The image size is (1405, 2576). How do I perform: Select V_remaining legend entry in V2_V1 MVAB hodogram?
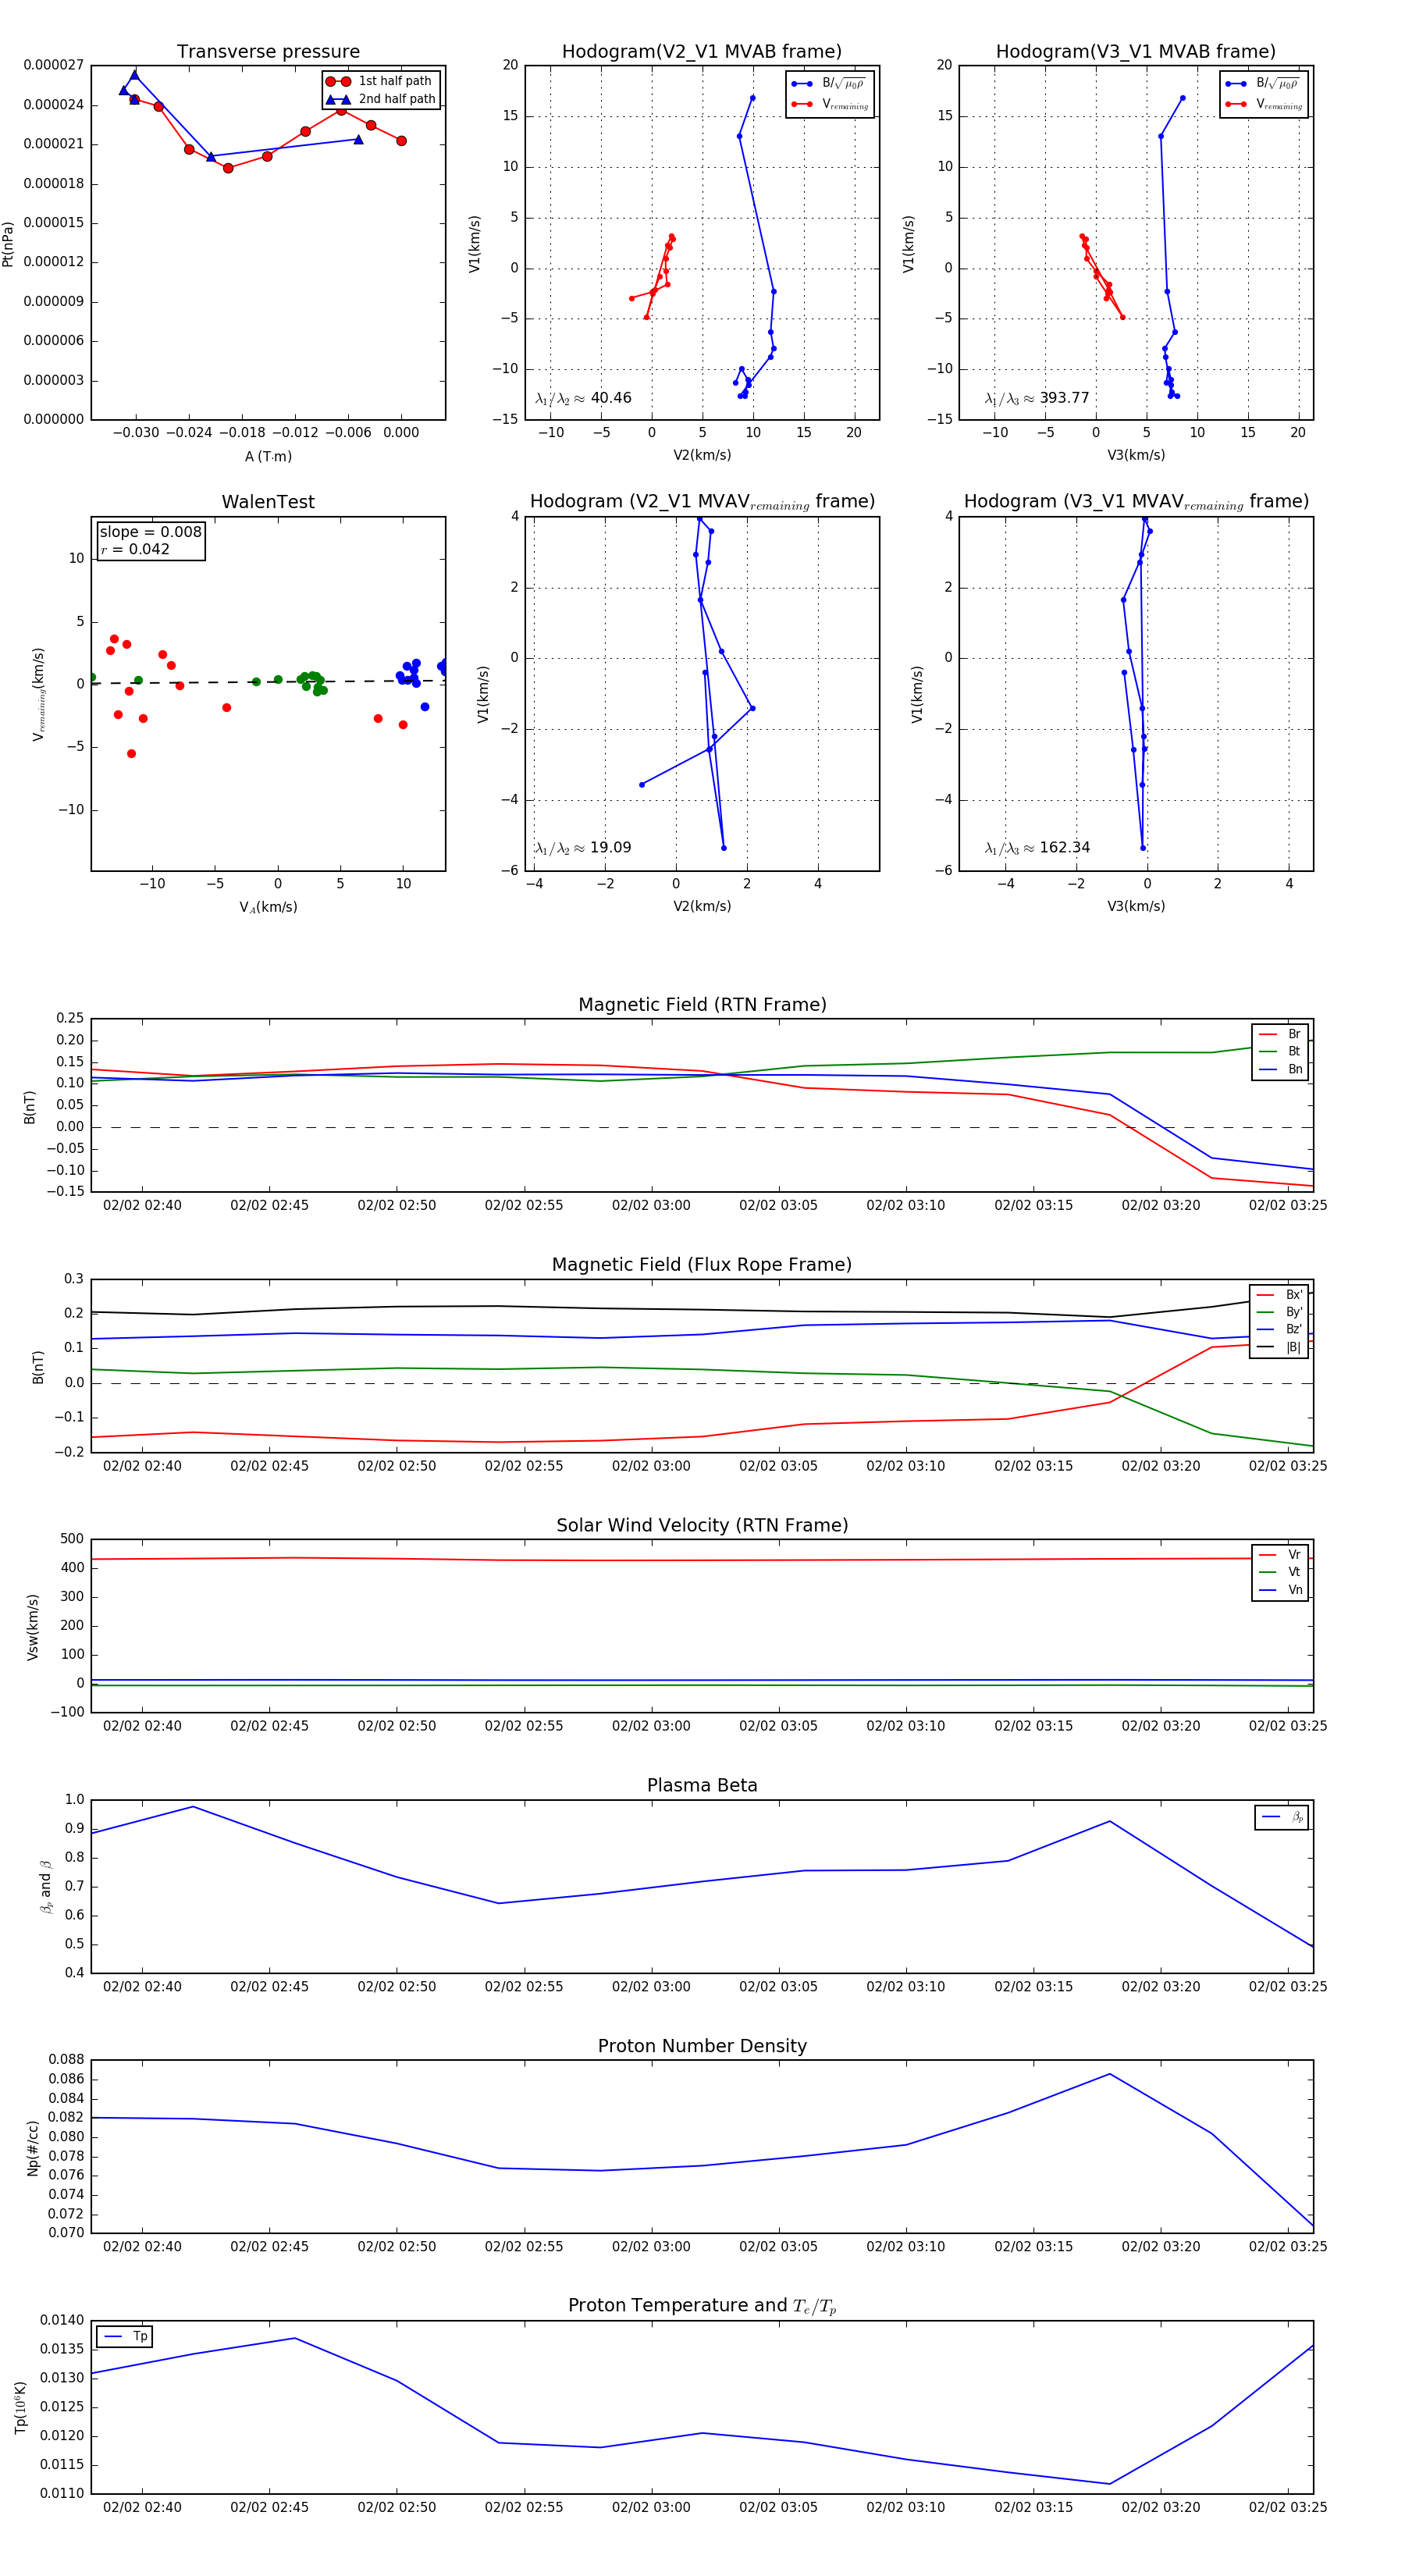(x=830, y=104)
